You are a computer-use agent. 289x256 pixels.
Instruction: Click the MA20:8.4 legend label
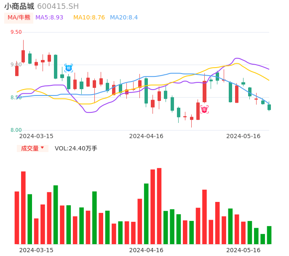tap(124, 18)
